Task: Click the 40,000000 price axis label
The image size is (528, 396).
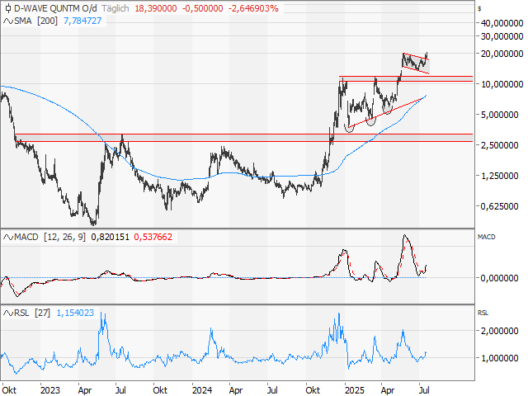Action: tap(502, 23)
